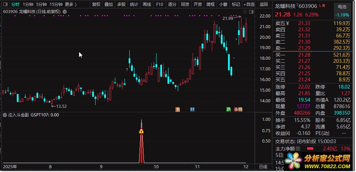Click the diamond icon above chart
This screenshot has height=172, width=356.
pyautogui.click(x=245, y=12)
